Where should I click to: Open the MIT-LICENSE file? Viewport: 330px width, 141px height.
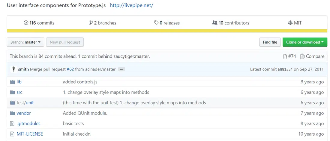tap(30, 134)
